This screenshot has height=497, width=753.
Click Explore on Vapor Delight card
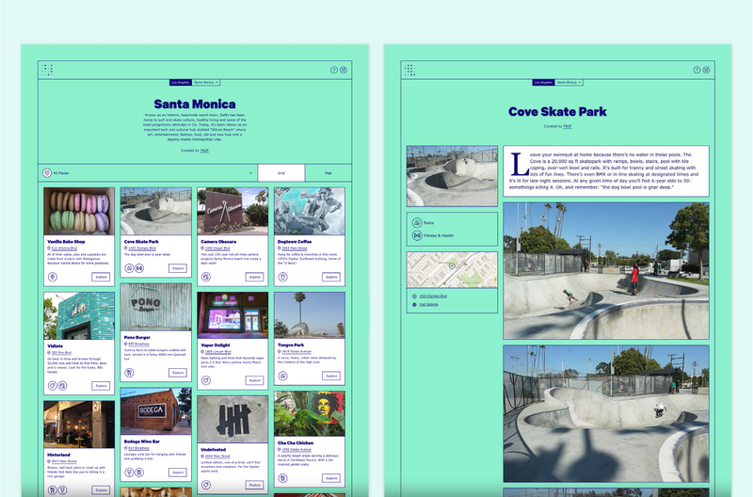click(x=254, y=380)
